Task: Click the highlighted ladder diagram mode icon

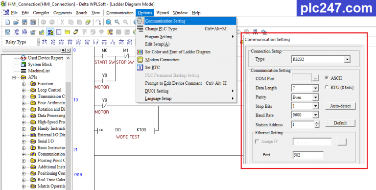Action: [50, 32]
